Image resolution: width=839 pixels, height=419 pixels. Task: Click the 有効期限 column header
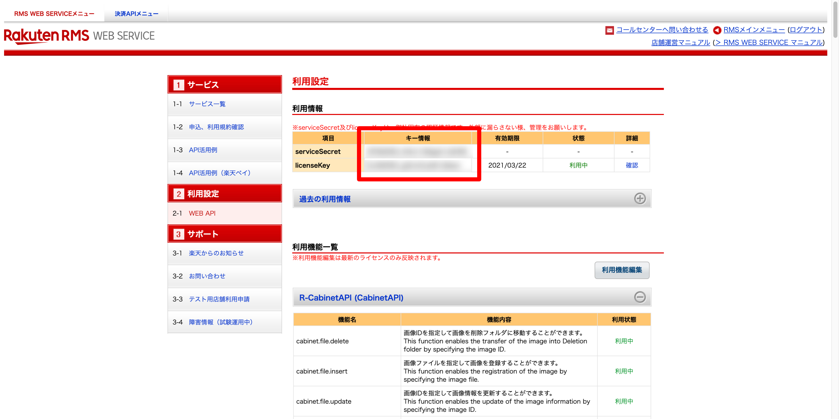[507, 138]
